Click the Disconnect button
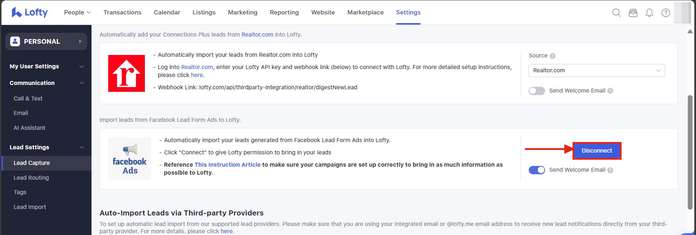 [597, 151]
